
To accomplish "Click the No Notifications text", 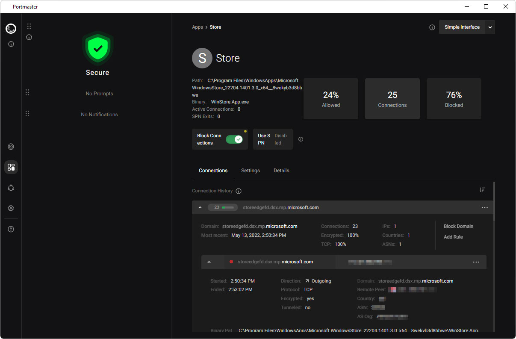I will point(99,115).
